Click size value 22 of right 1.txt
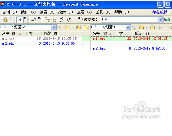172x136 pixels. [129, 39]
